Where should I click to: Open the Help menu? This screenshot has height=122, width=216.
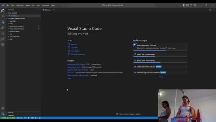click(x=53, y=5)
